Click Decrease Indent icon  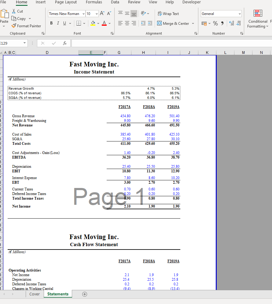[143, 23]
